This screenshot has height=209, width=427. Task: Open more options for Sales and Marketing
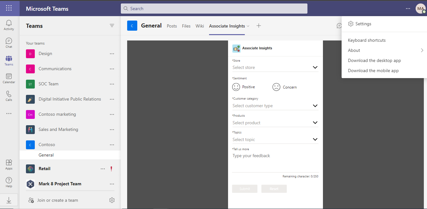112,130
